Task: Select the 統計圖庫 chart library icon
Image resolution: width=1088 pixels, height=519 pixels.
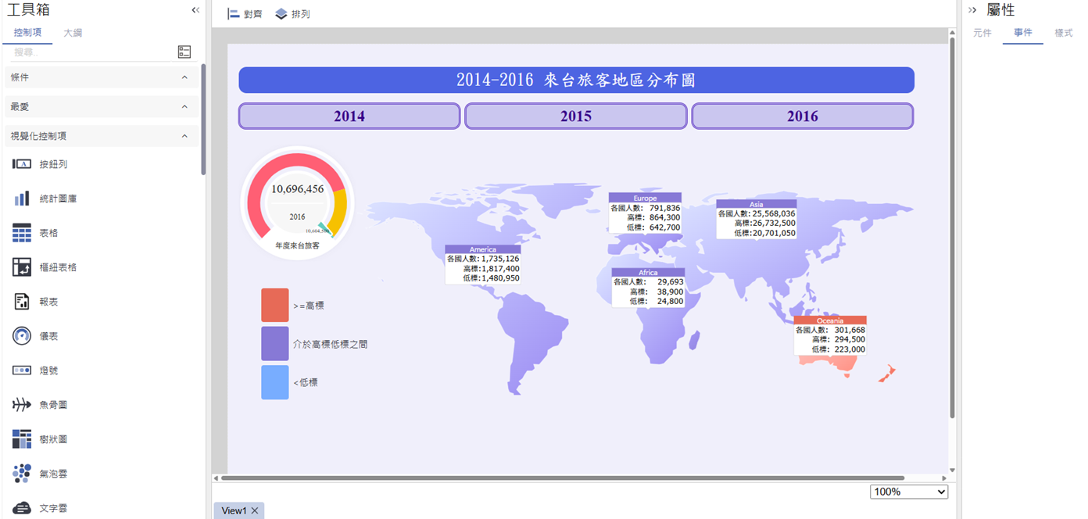Action: click(x=22, y=199)
